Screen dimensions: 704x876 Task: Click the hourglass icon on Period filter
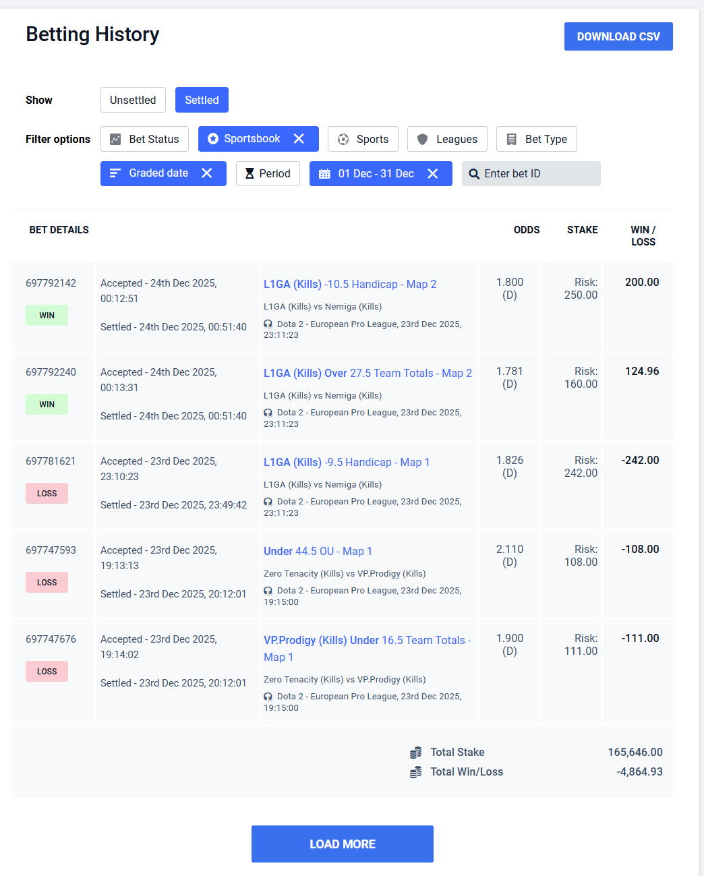(250, 174)
